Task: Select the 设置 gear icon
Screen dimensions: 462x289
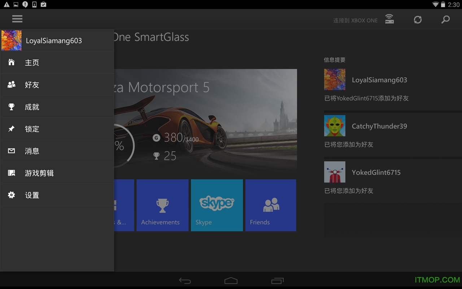Action: coord(12,195)
